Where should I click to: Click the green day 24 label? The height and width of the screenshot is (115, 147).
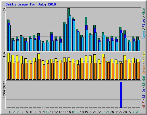tap(108, 112)
